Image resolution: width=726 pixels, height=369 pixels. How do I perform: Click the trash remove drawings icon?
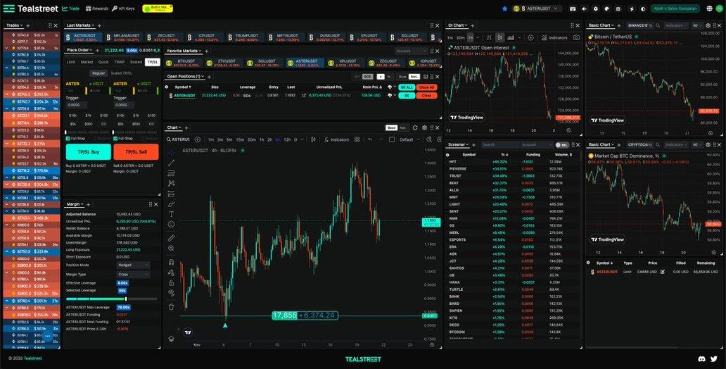click(171, 306)
